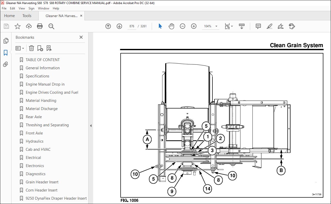This screenshot has height=204, width=331.
Task: Open Rear Axle bookmark
Action: [34, 117]
